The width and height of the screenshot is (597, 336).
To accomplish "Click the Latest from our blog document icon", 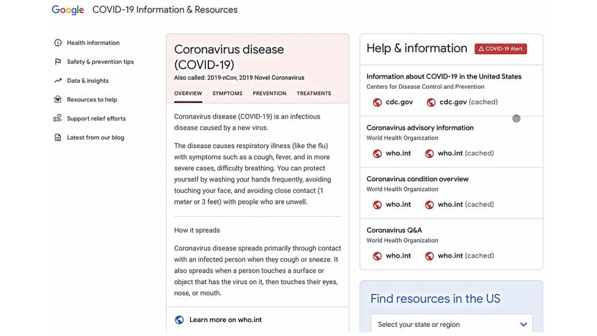I will pos(58,137).
